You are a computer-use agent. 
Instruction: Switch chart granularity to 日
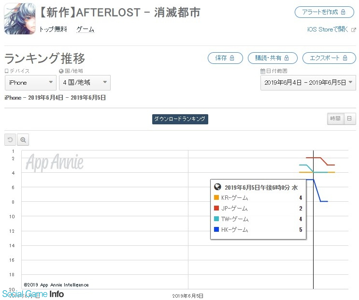[x=349, y=119]
